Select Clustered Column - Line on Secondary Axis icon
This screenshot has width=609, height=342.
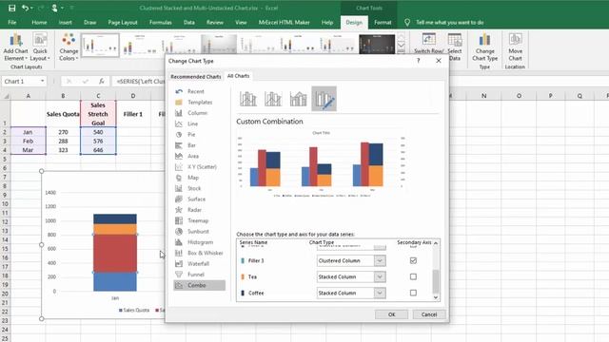(x=273, y=99)
